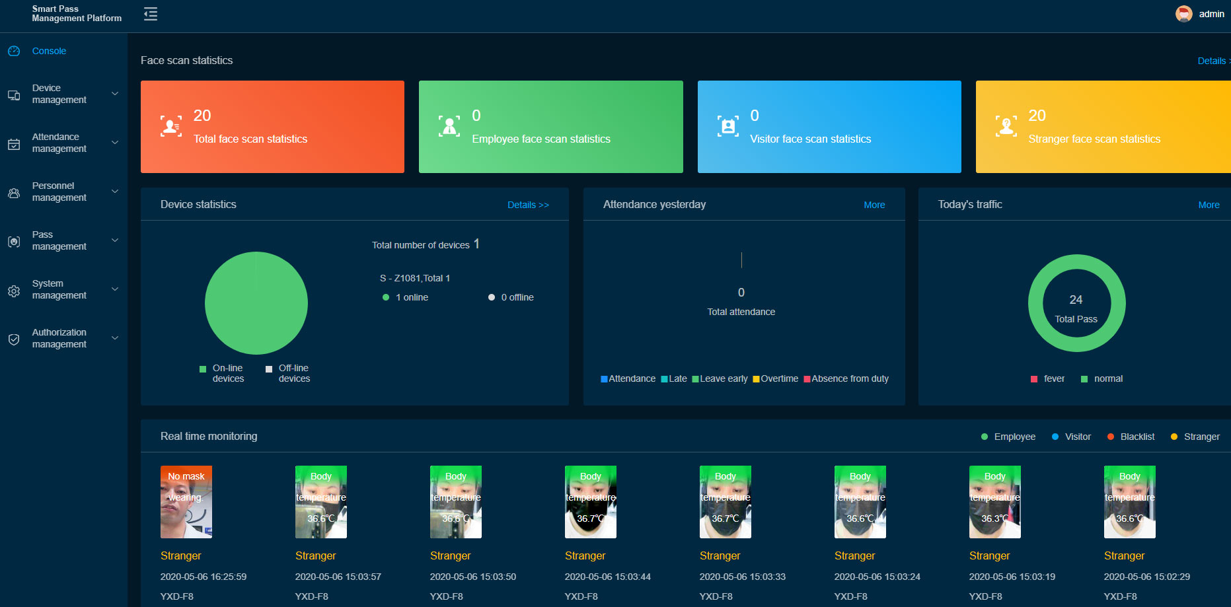Open More link for Attendance yesterday
The width and height of the screenshot is (1231, 607).
[x=874, y=205]
